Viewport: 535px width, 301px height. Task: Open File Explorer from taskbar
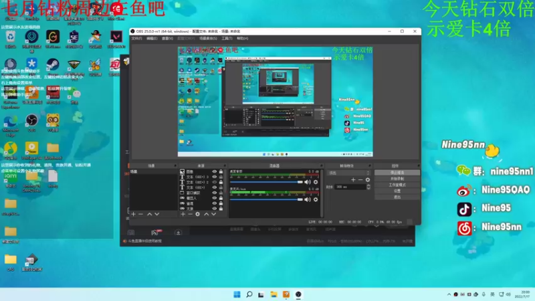coord(274,294)
